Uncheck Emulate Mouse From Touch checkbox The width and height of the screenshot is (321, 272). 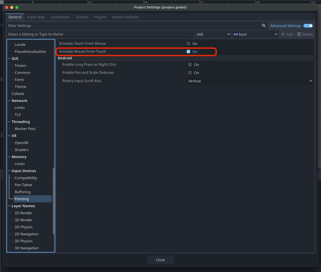[x=188, y=52]
